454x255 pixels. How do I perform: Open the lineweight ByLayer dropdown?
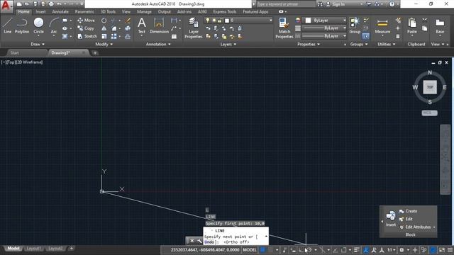coord(324,28)
